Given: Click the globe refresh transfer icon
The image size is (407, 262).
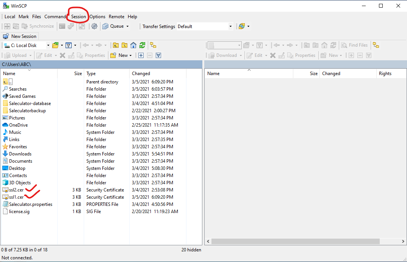Looking at the screenshot, I should (242, 26).
